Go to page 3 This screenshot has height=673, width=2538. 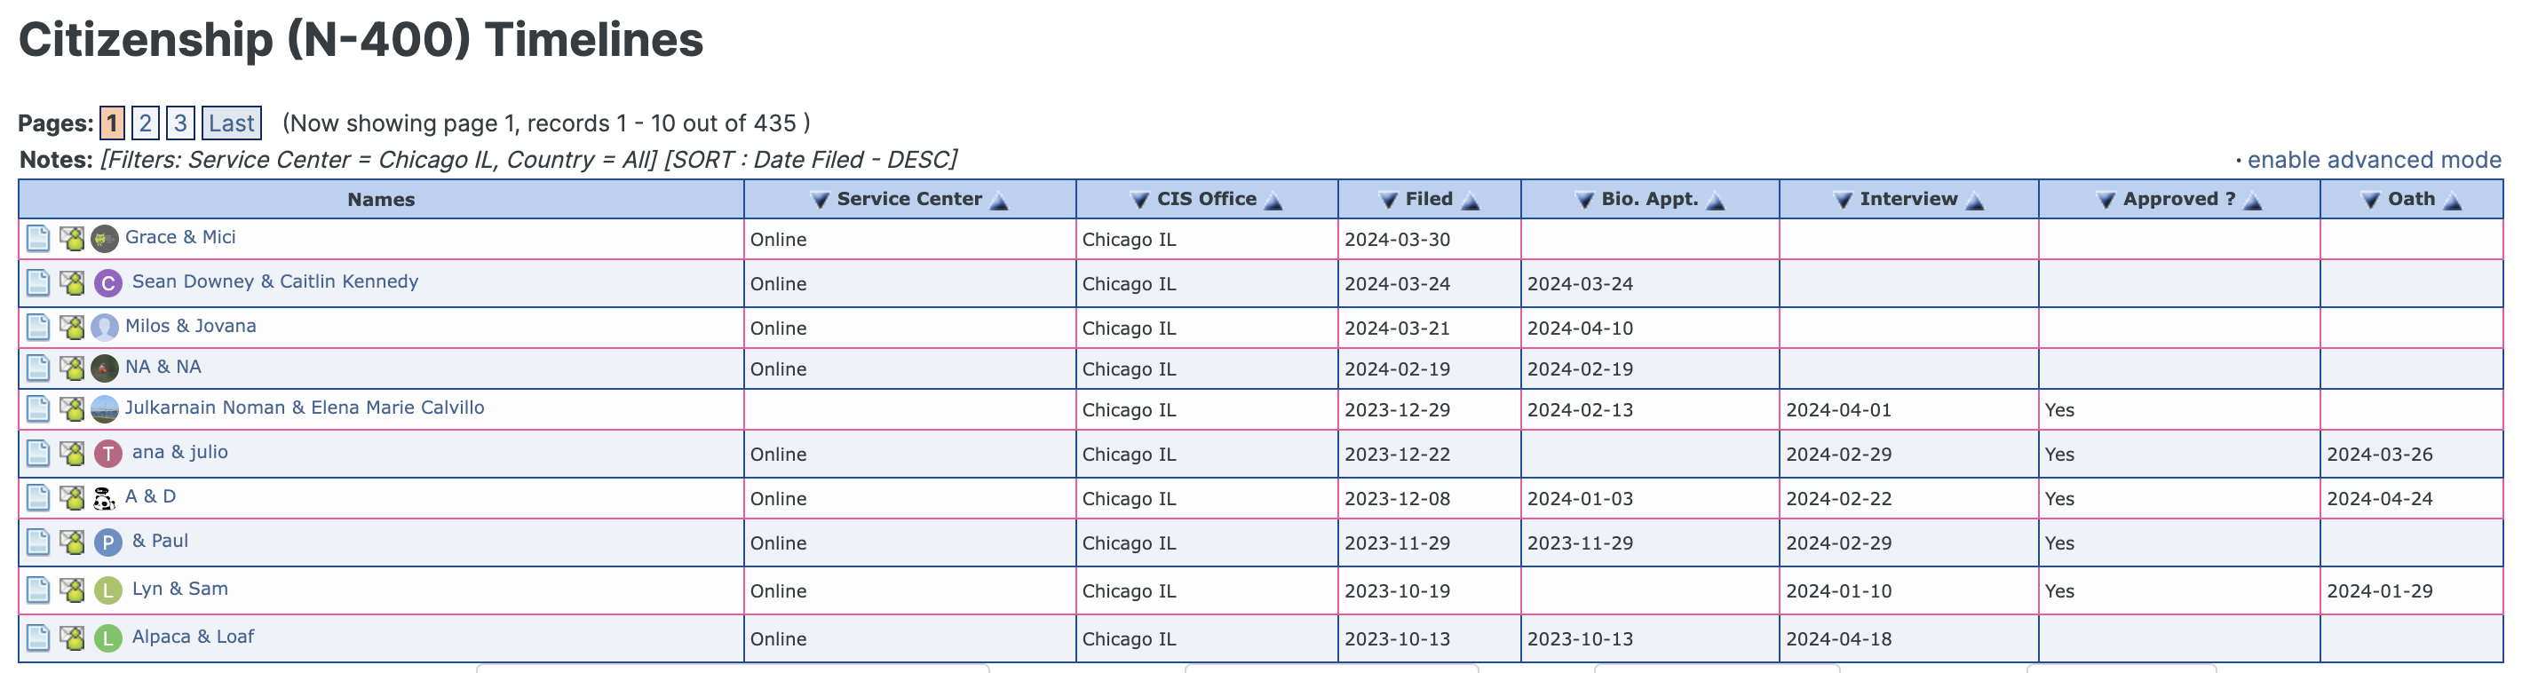[180, 123]
